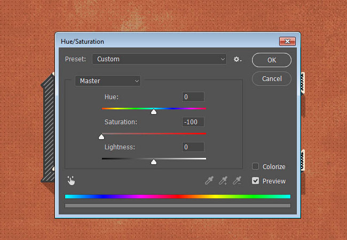Click the Hue/Saturation title bar text
Image resolution: width=347 pixels, height=240 pixels.
point(82,42)
